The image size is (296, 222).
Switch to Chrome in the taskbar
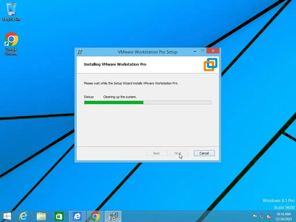[95, 216]
